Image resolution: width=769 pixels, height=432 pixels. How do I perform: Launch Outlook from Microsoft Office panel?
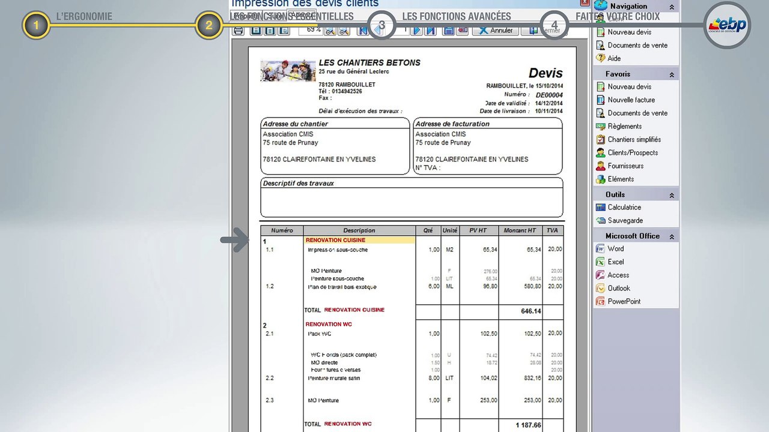619,288
